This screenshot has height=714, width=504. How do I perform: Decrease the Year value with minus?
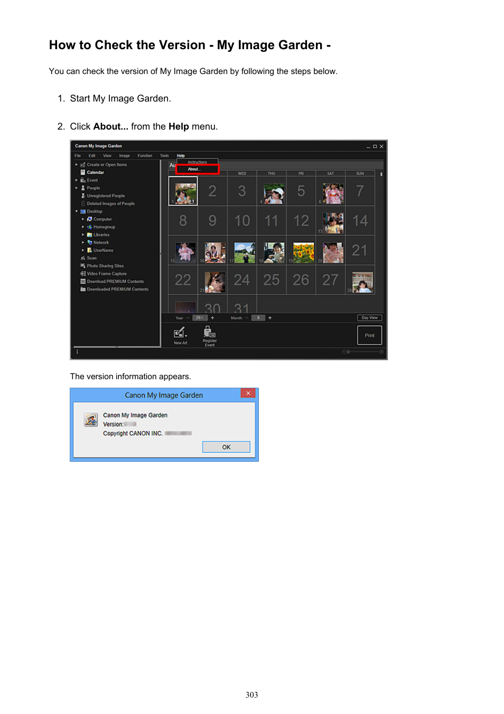pyautogui.click(x=188, y=318)
